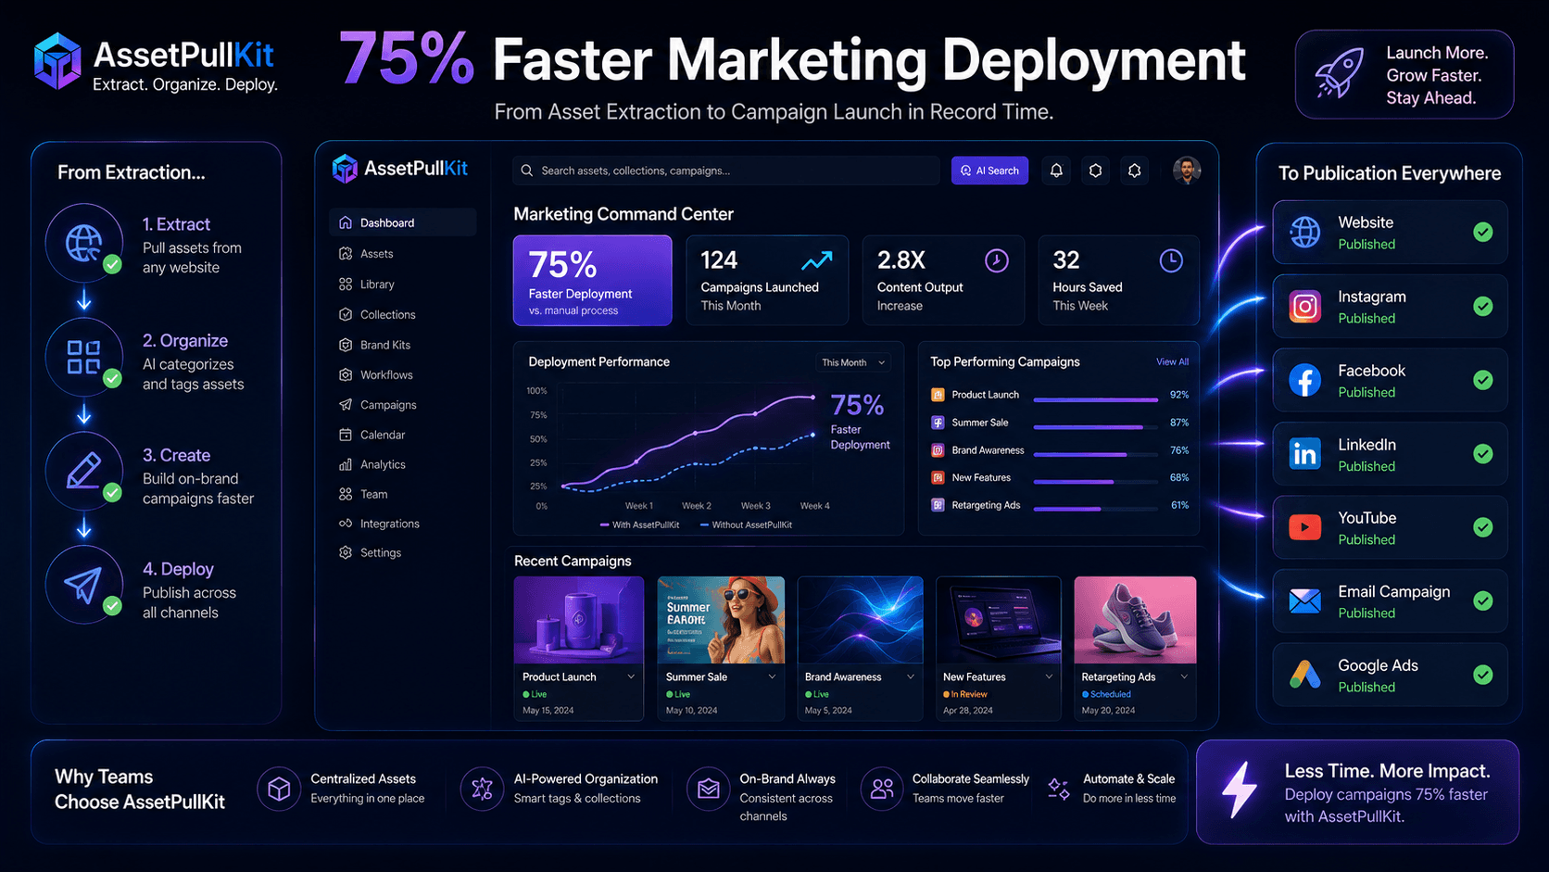Click the Library sidebar icon
This screenshot has height=872, width=1549.
(346, 284)
